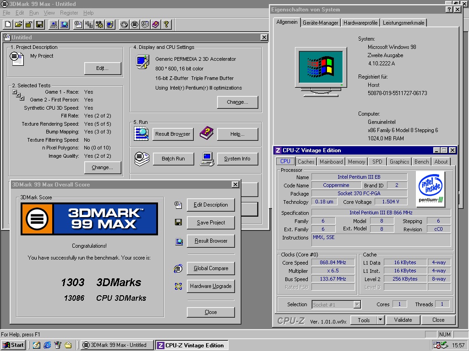Click Hardware Upgrade in the score dialog
The height and width of the screenshot is (351, 469).
coord(211,286)
